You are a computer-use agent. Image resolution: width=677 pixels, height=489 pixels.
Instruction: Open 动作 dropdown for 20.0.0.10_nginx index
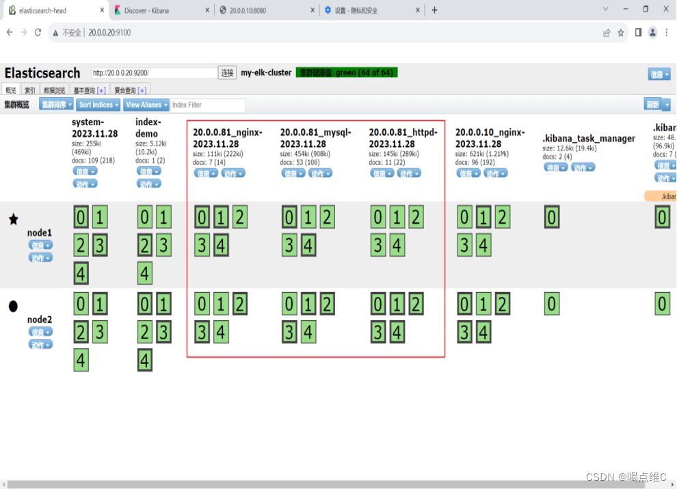pyautogui.click(x=496, y=173)
